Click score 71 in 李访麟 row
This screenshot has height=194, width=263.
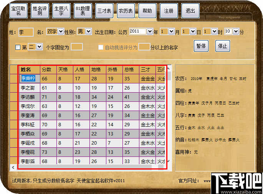[x=48, y=97]
